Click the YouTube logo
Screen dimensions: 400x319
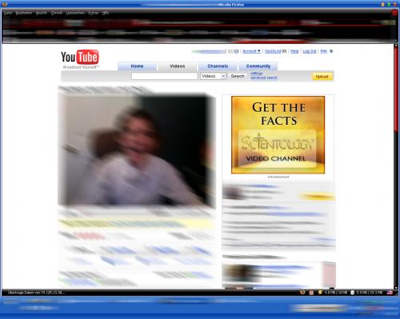[x=80, y=58]
